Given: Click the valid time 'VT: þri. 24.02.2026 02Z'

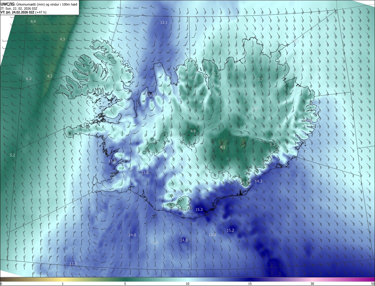Looking at the screenshot, I should [x=18, y=12].
